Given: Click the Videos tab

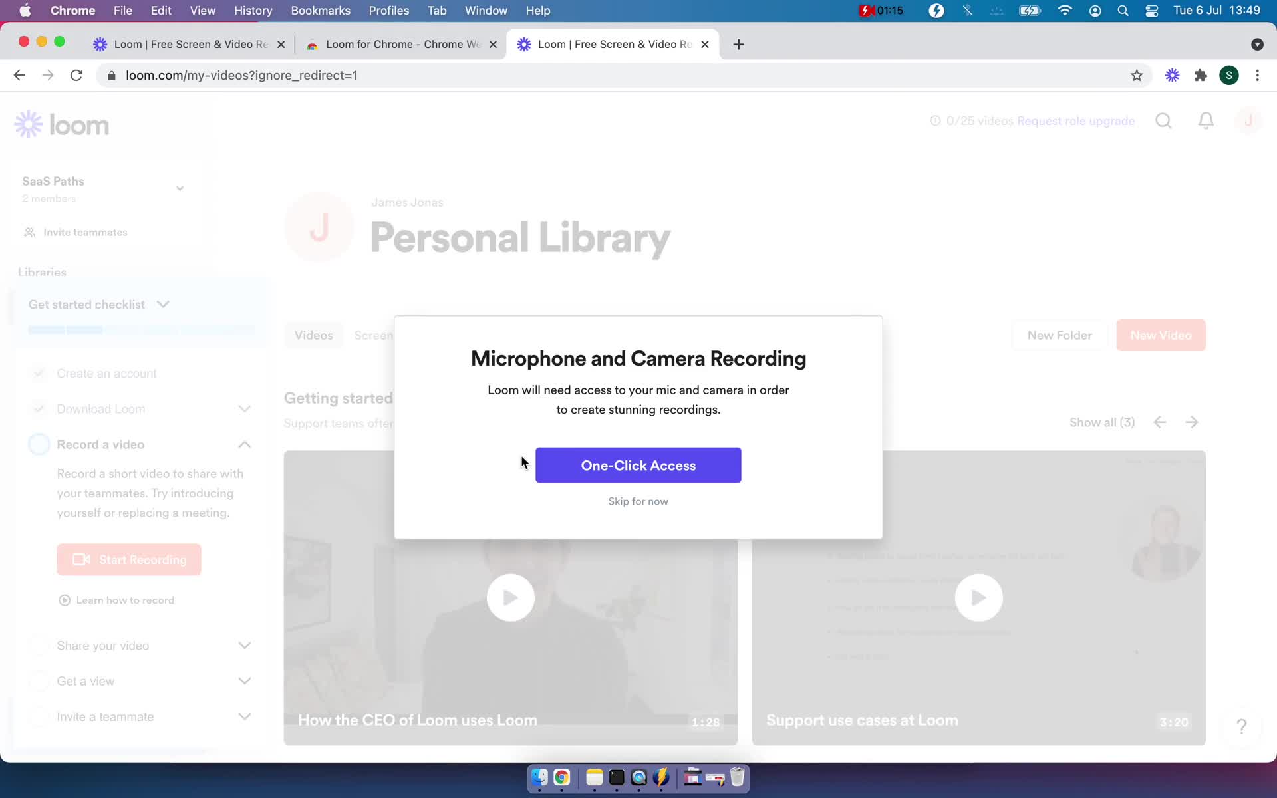Looking at the screenshot, I should click(x=313, y=334).
